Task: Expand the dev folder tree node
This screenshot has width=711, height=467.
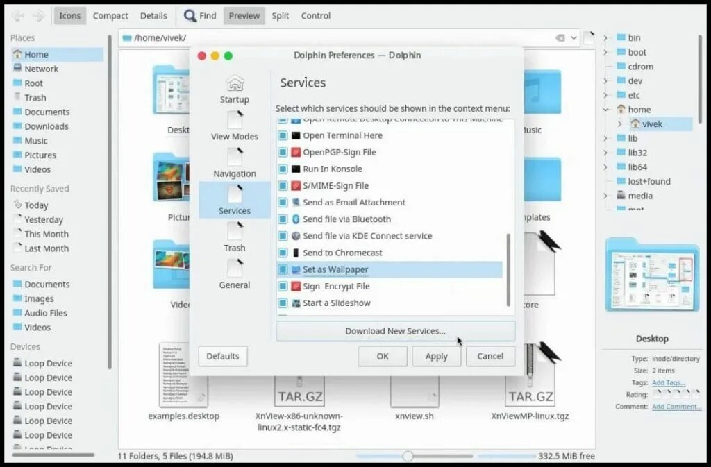Action: (605, 81)
